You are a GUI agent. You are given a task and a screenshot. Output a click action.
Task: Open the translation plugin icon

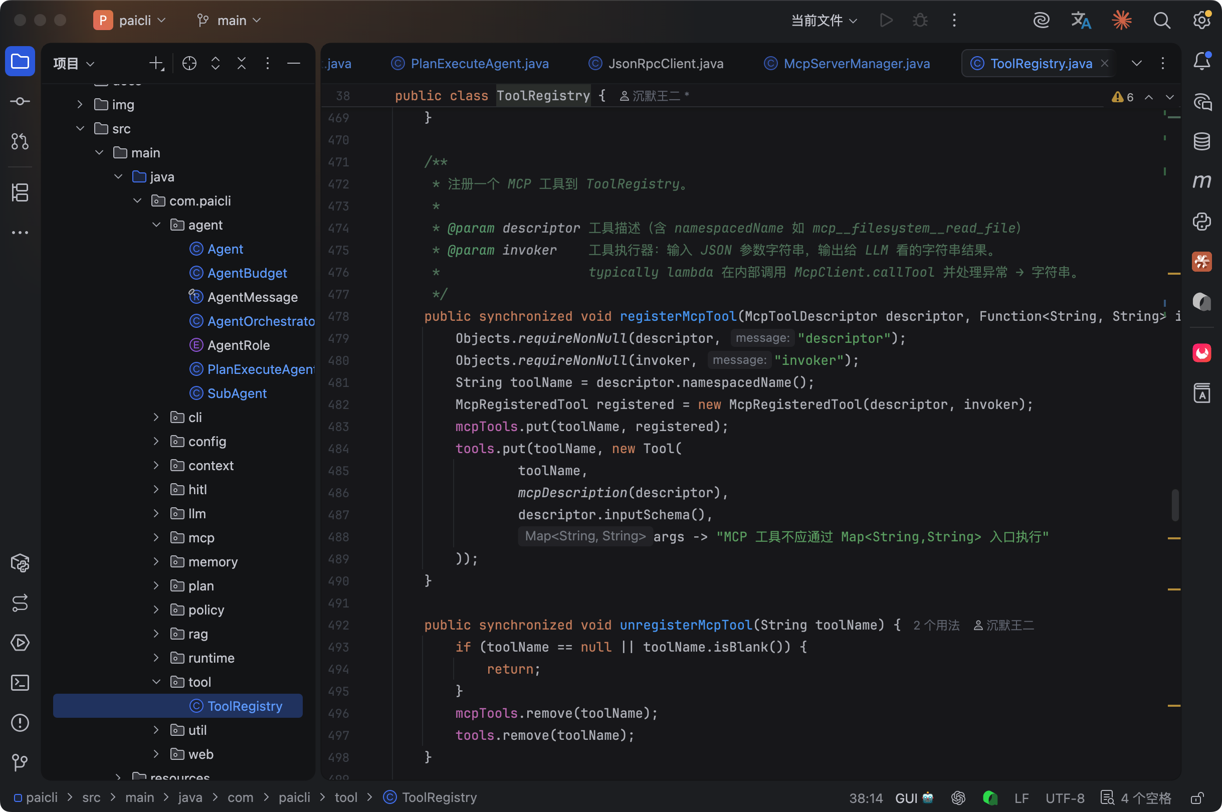(x=1081, y=20)
